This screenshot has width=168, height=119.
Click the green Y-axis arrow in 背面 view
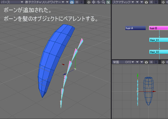tap(138, 75)
